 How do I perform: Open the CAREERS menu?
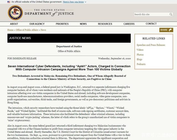(x=129, y=24)
